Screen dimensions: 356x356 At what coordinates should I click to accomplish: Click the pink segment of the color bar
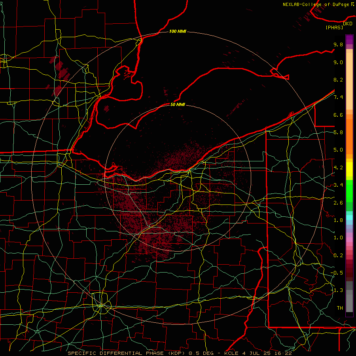(x=349, y=240)
